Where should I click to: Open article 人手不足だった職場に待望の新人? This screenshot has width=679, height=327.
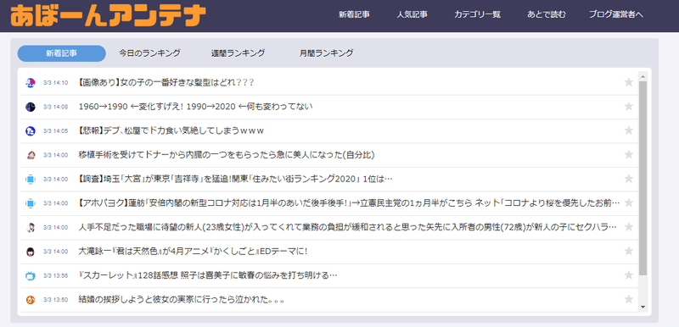(x=348, y=227)
